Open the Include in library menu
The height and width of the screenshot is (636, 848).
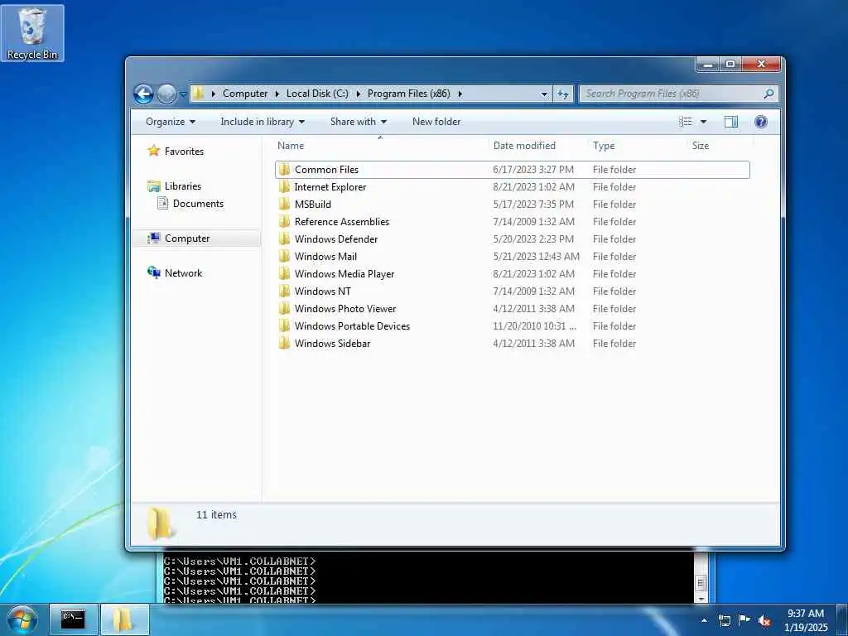pyautogui.click(x=263, y=122)
